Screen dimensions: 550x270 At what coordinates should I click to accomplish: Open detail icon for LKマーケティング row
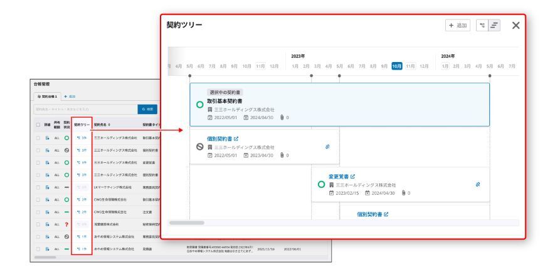(x=48, y=187)
